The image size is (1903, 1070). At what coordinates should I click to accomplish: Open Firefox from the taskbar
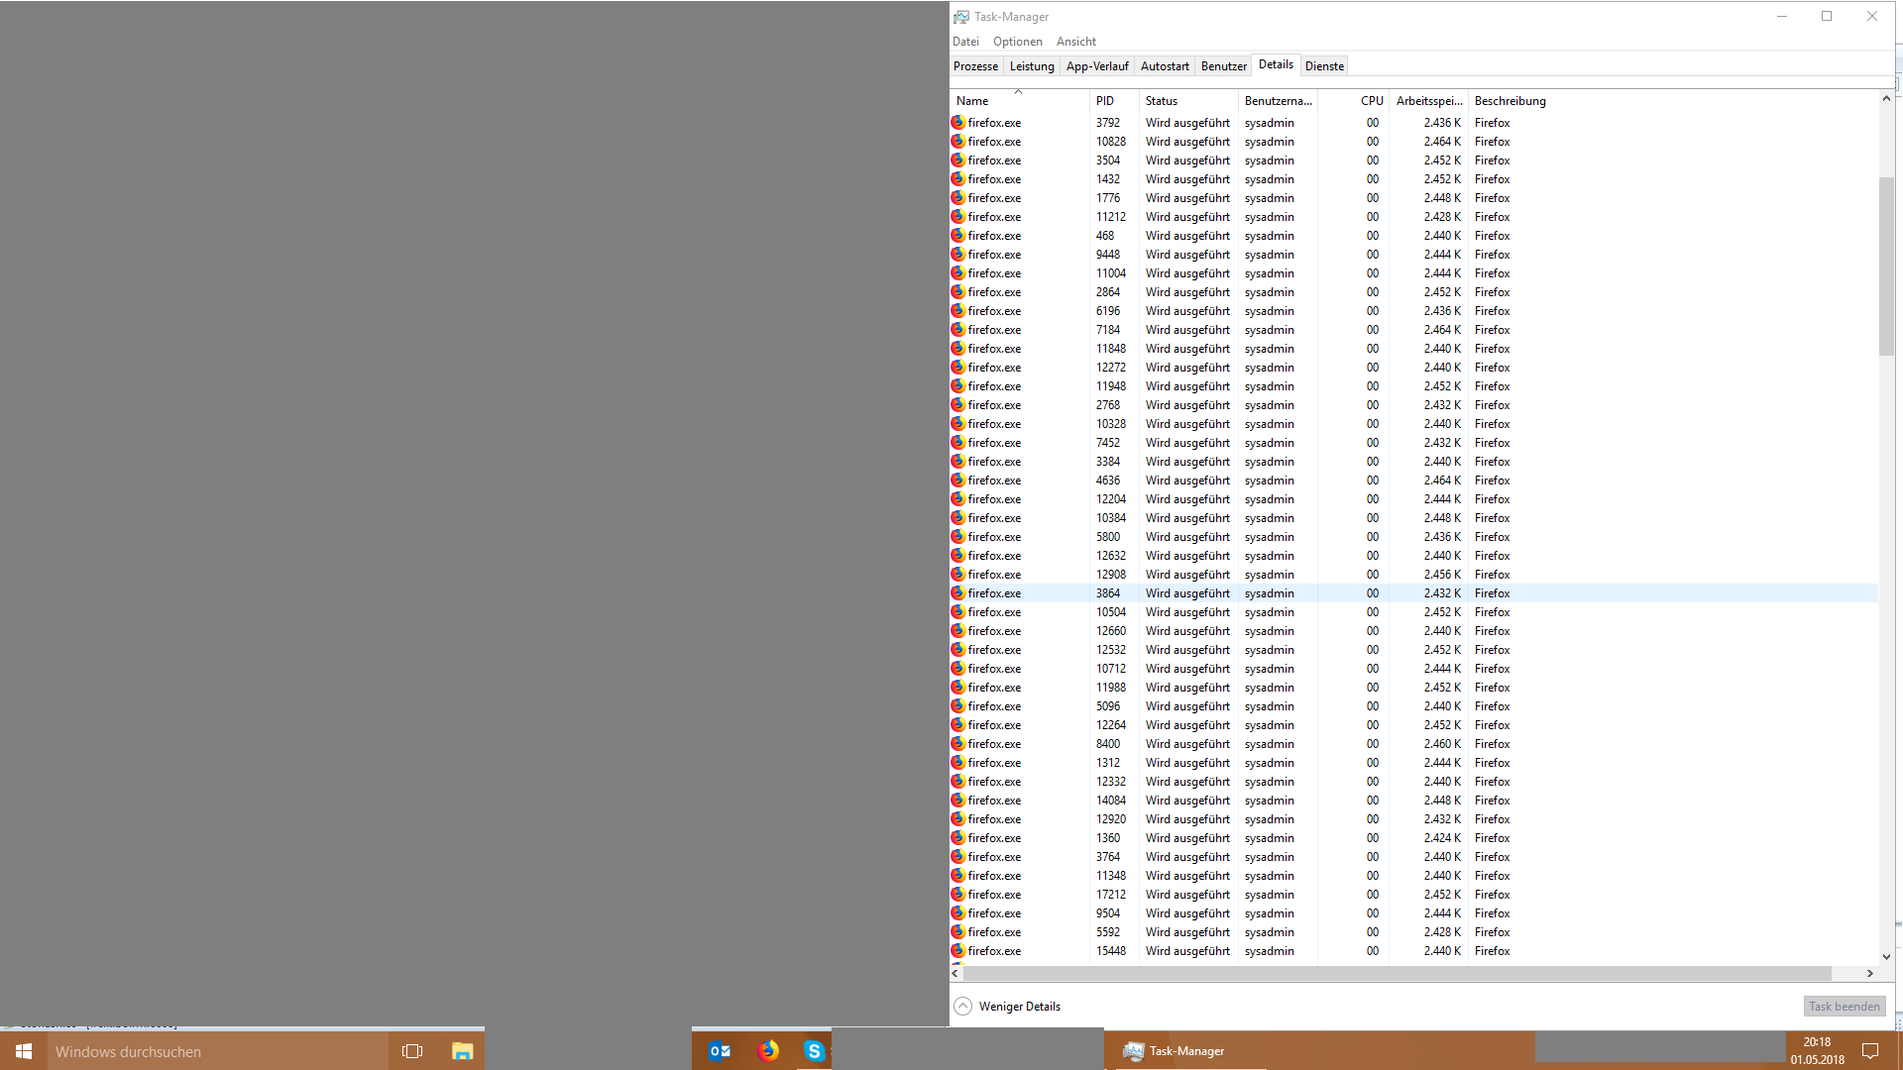tap(768, 1051)
